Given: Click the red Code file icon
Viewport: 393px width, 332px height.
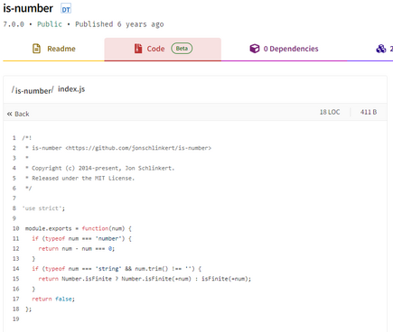Looking at the screenshot, I should pos(138,49).
